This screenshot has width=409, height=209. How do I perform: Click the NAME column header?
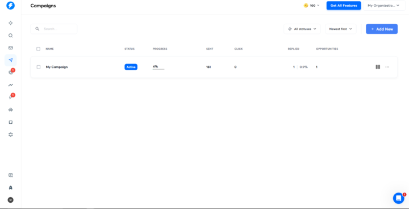(x=49, y=49)
